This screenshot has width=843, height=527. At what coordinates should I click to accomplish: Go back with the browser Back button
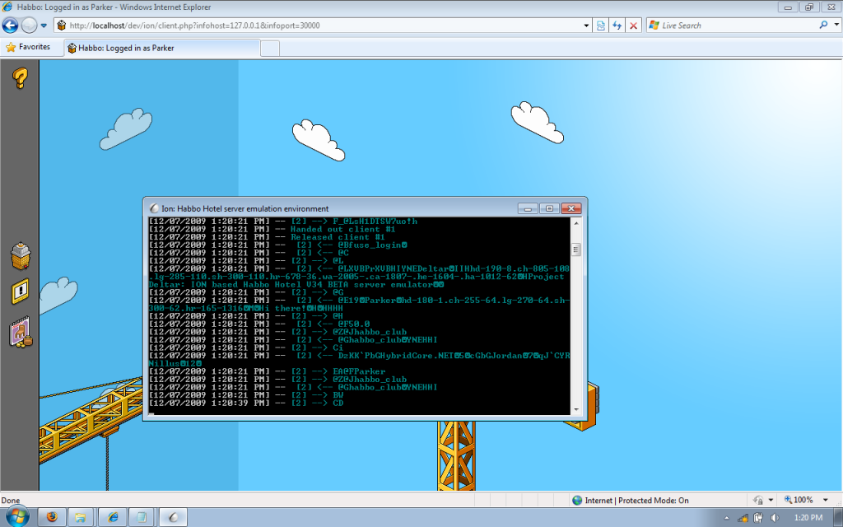10,26
